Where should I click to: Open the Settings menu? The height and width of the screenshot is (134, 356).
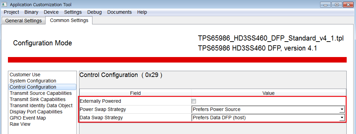click(73, 12)
